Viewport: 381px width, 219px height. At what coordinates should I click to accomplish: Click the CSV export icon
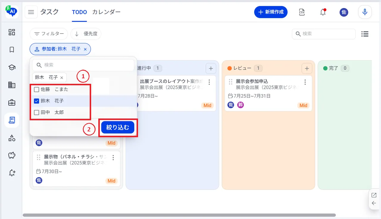coord(302,12)
